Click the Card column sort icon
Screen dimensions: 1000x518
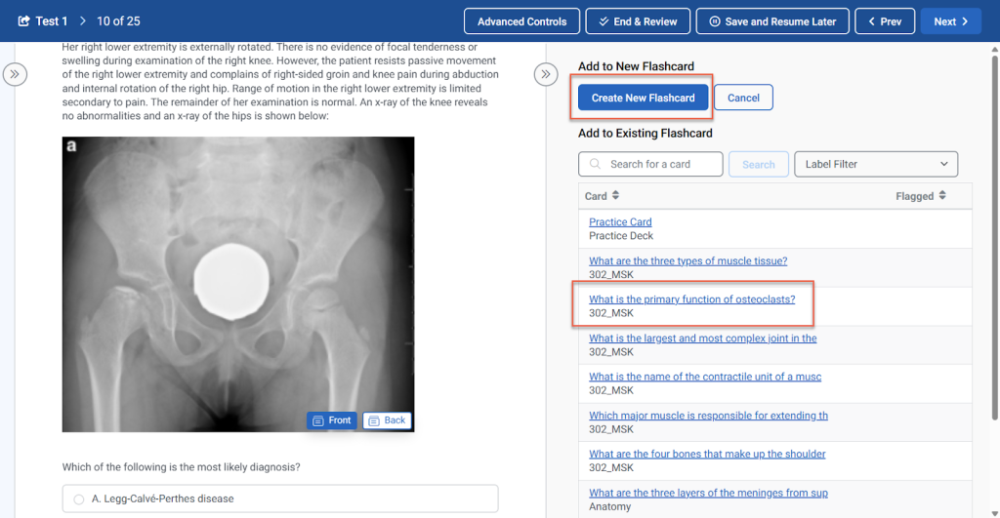615,196
